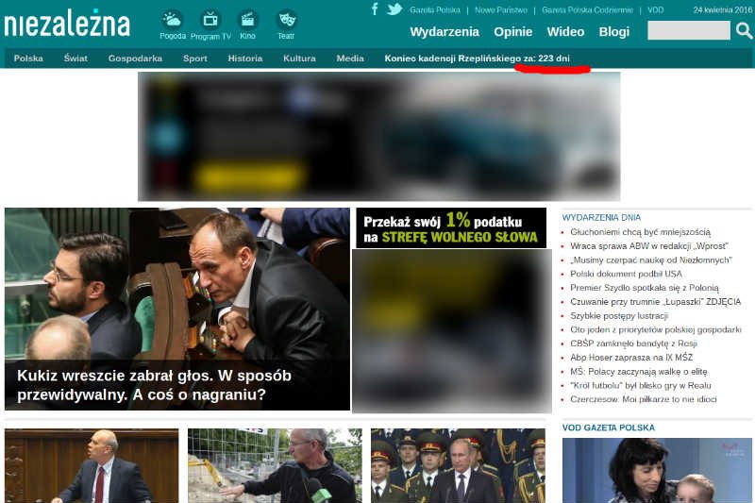755x503 pixels.
Task: Click the search magnifier icon
Action: (x=745, y=31)
